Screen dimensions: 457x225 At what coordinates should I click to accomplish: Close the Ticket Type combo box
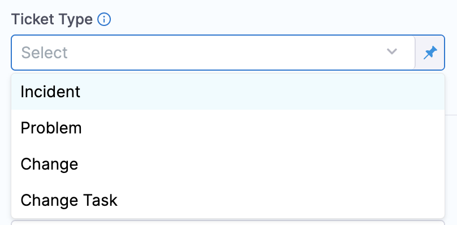[392, 51]
